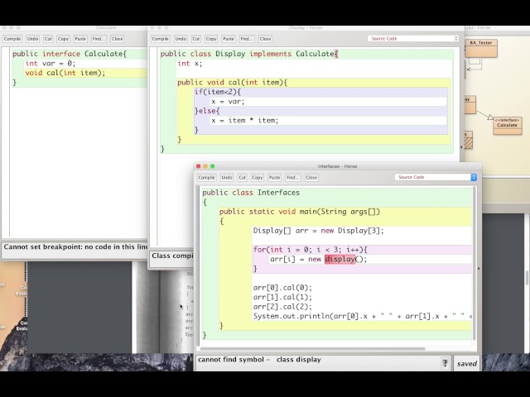Click Paste in the Calculate window
This screenshot has width=530, height=397.
80,39
